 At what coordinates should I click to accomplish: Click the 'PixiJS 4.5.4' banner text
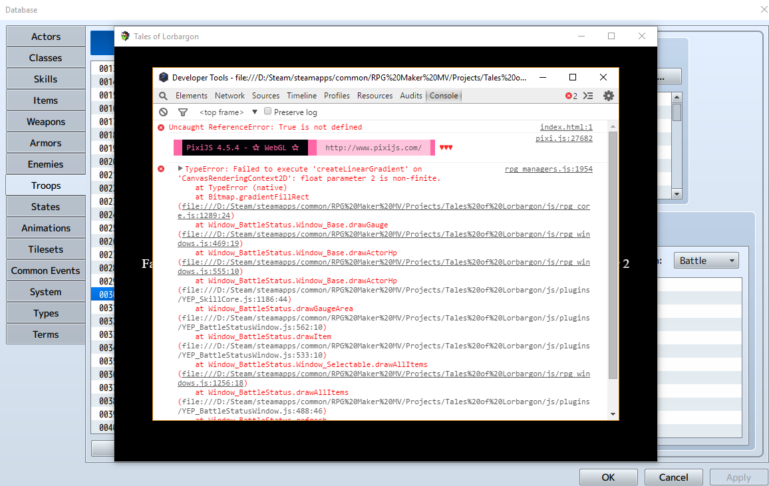(243, 148)
